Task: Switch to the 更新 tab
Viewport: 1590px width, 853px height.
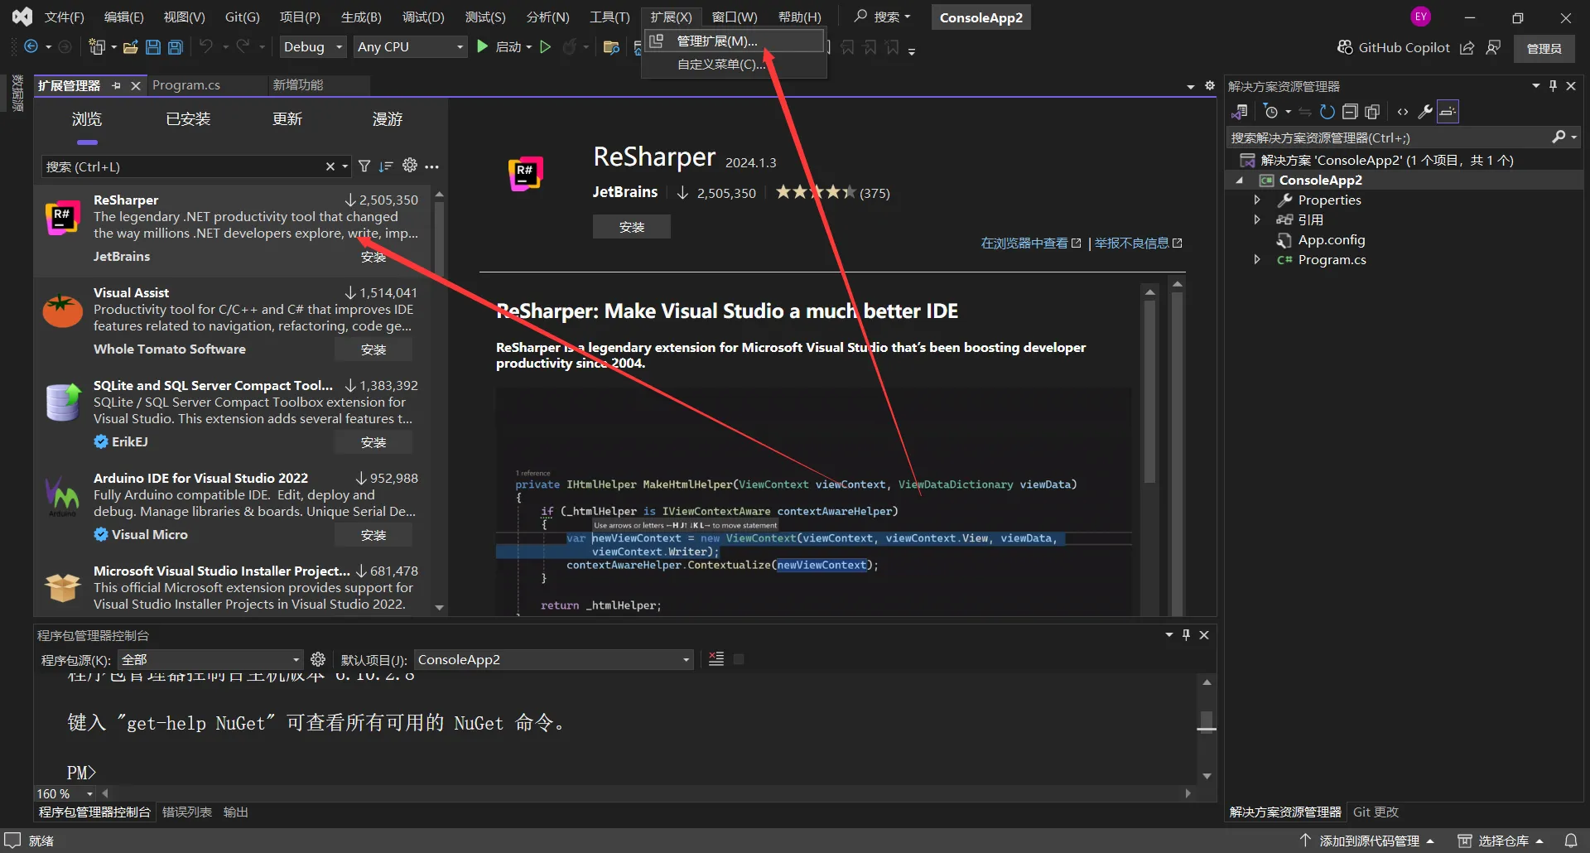Action: [287, 119]
